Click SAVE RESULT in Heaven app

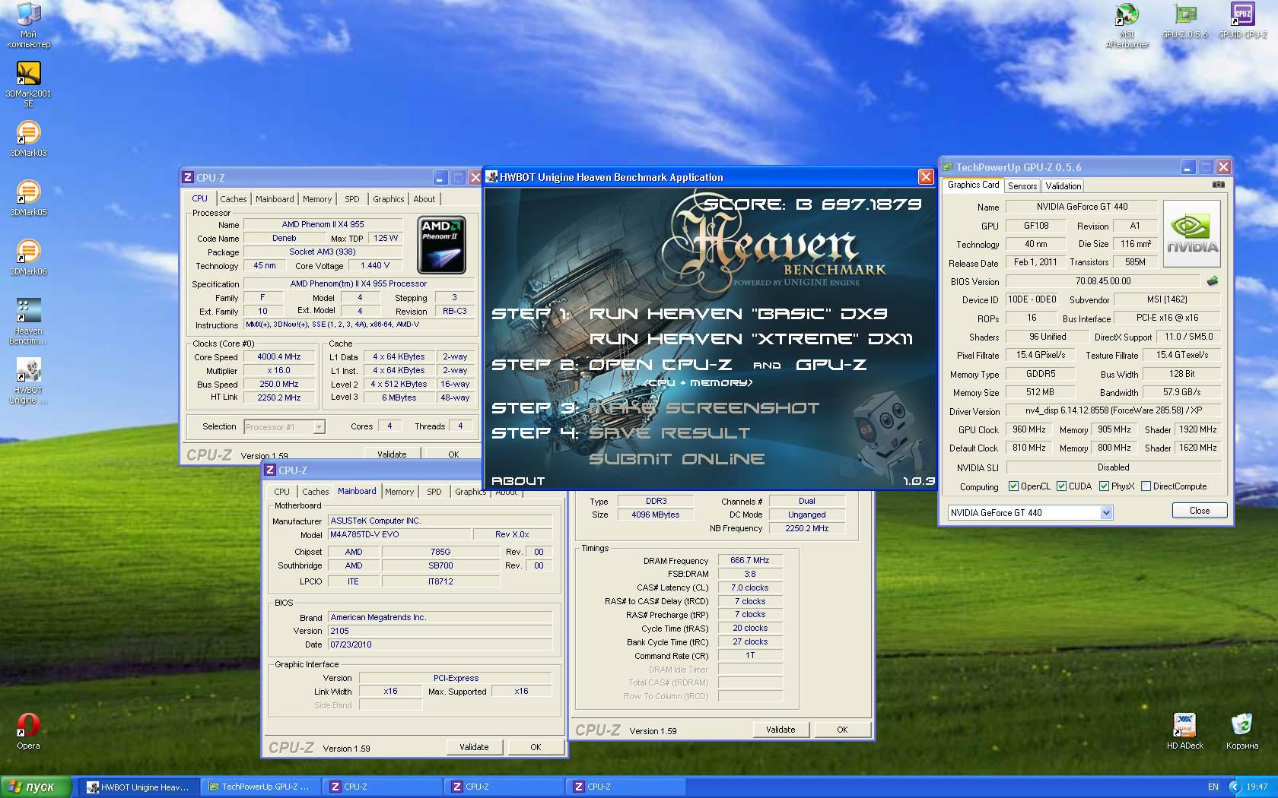coord(669,433)
